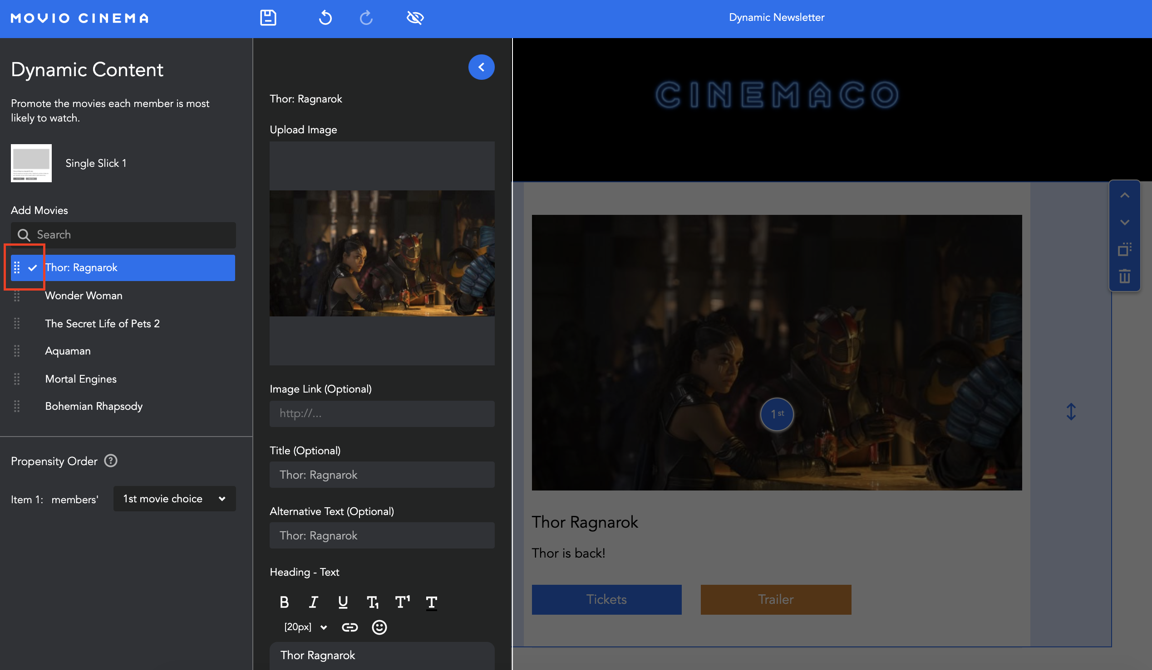The image size is (1152, 670).
Task: Grab drag handle for Aquaman
Action: pos(17,351)
